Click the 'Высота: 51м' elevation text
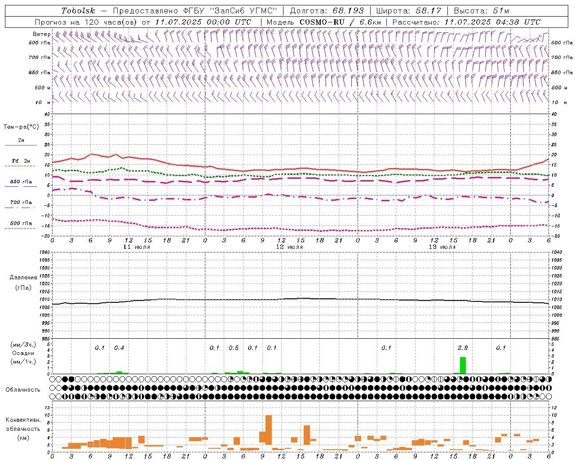This screenshot has width=575, height=460. click(x=482, y=11)
